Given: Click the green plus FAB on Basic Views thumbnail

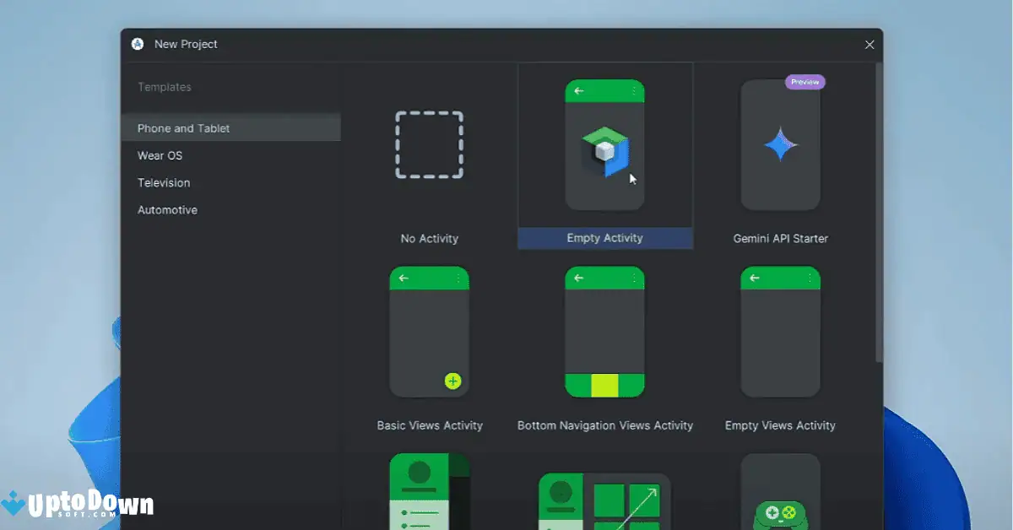Looking at the screenshot, I should coord(452,381).
